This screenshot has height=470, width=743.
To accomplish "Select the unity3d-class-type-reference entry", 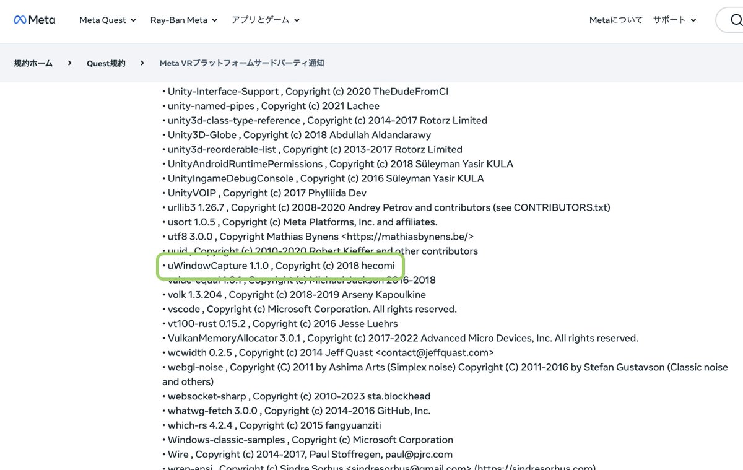I will click(324, 120).
